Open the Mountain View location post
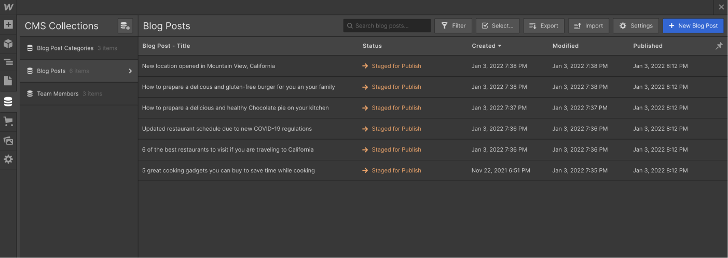 (x=209, y=66)
